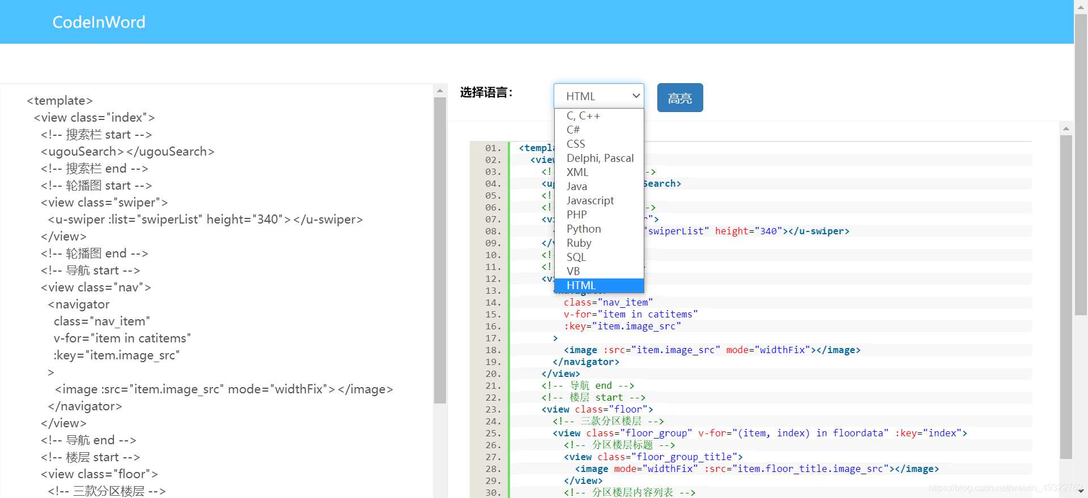Click :key="item.image_src" in output line 16

(x=622, y=327)
